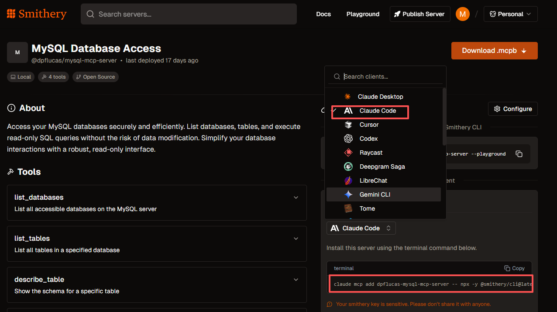Open the Claude Code client selector
The image size is (557, 312).
coord(361,228)
